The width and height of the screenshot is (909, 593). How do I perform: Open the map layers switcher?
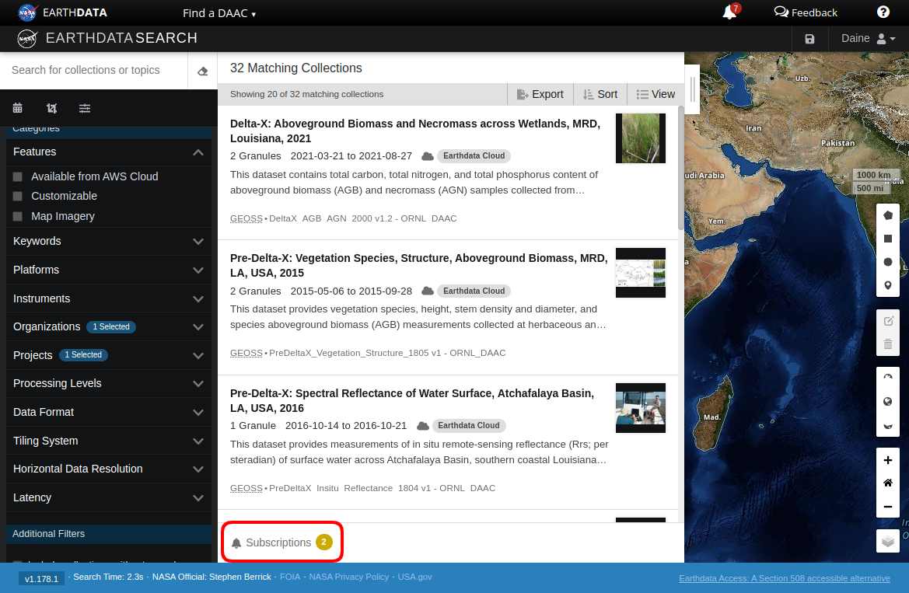(x=887, y=542)
